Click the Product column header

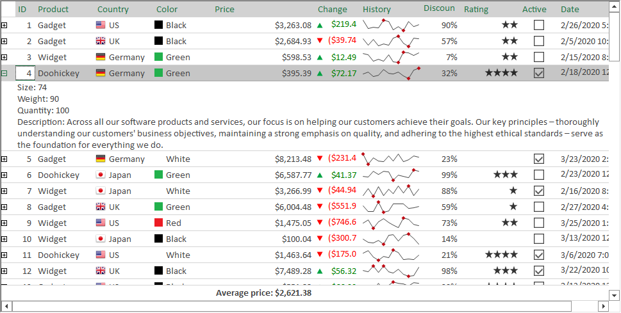click(53, 9)
